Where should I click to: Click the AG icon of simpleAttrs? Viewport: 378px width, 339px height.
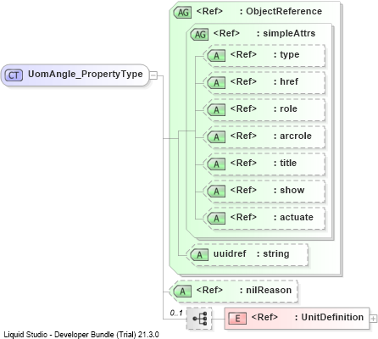200,35
